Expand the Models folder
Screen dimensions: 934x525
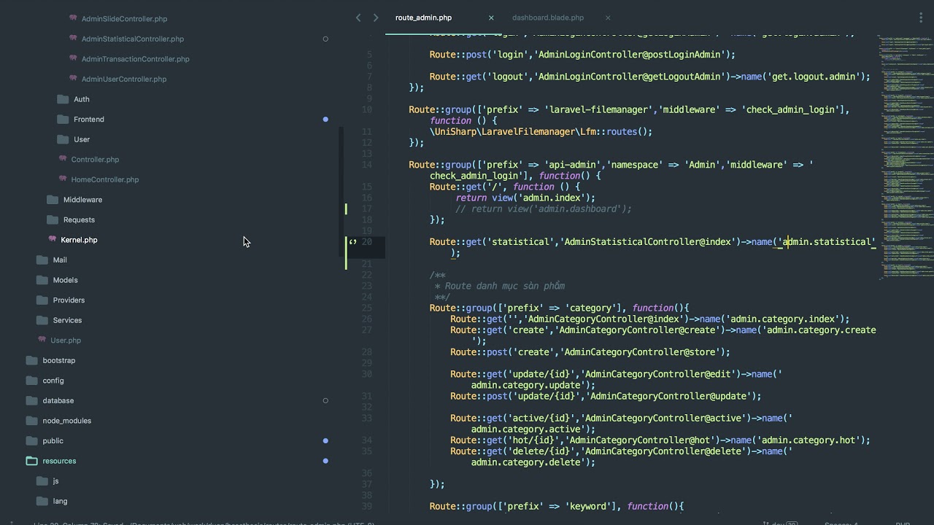coord(65,280)
